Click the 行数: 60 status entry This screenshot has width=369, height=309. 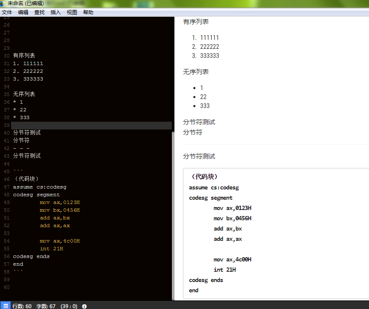point(22,306)
